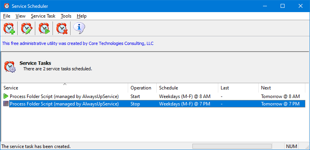Click the Add service task alarm-clock icon
The height and width of the screenshot is (150, 310).
(9, 29)
